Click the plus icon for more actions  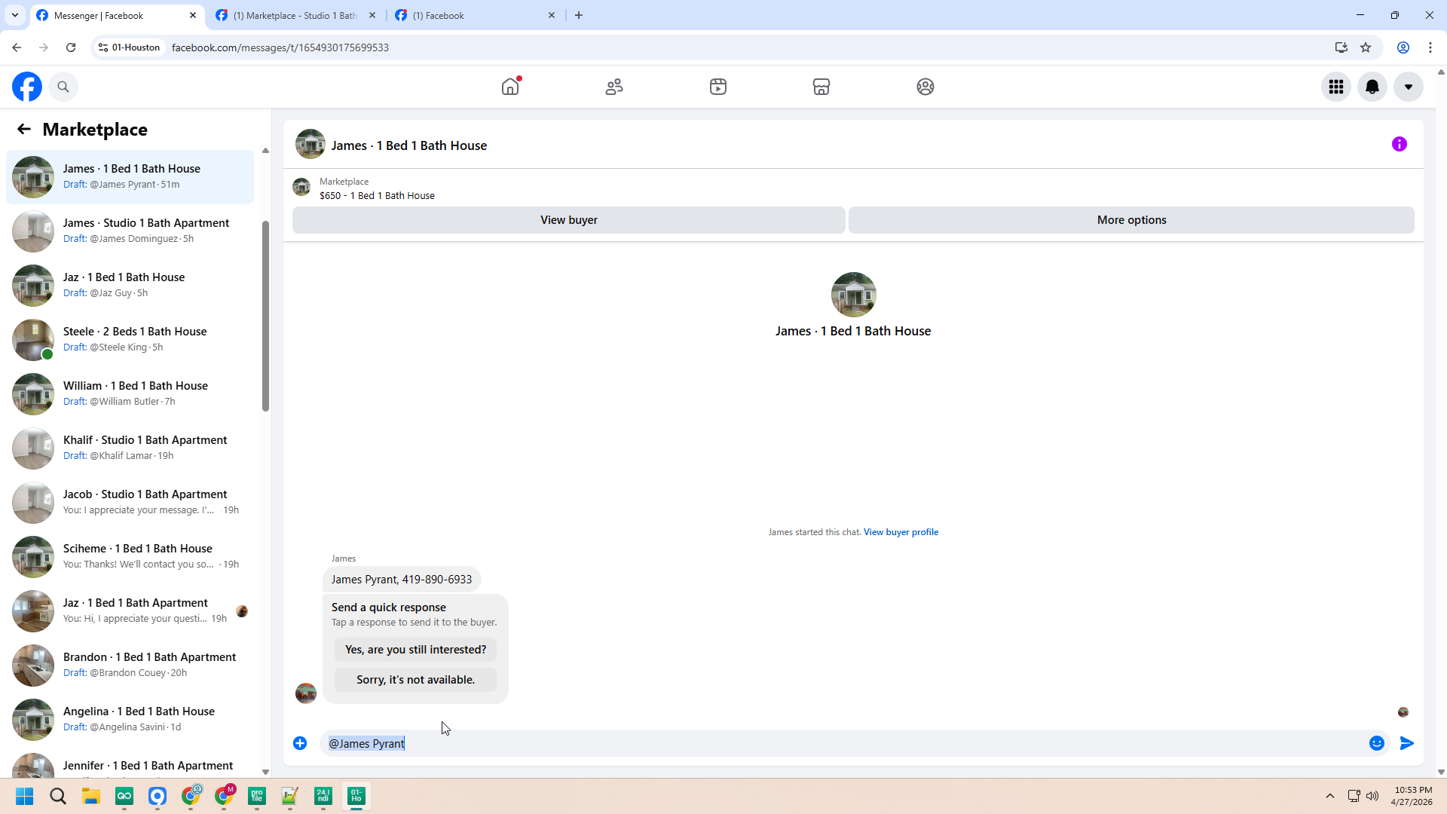coord(300,743)
